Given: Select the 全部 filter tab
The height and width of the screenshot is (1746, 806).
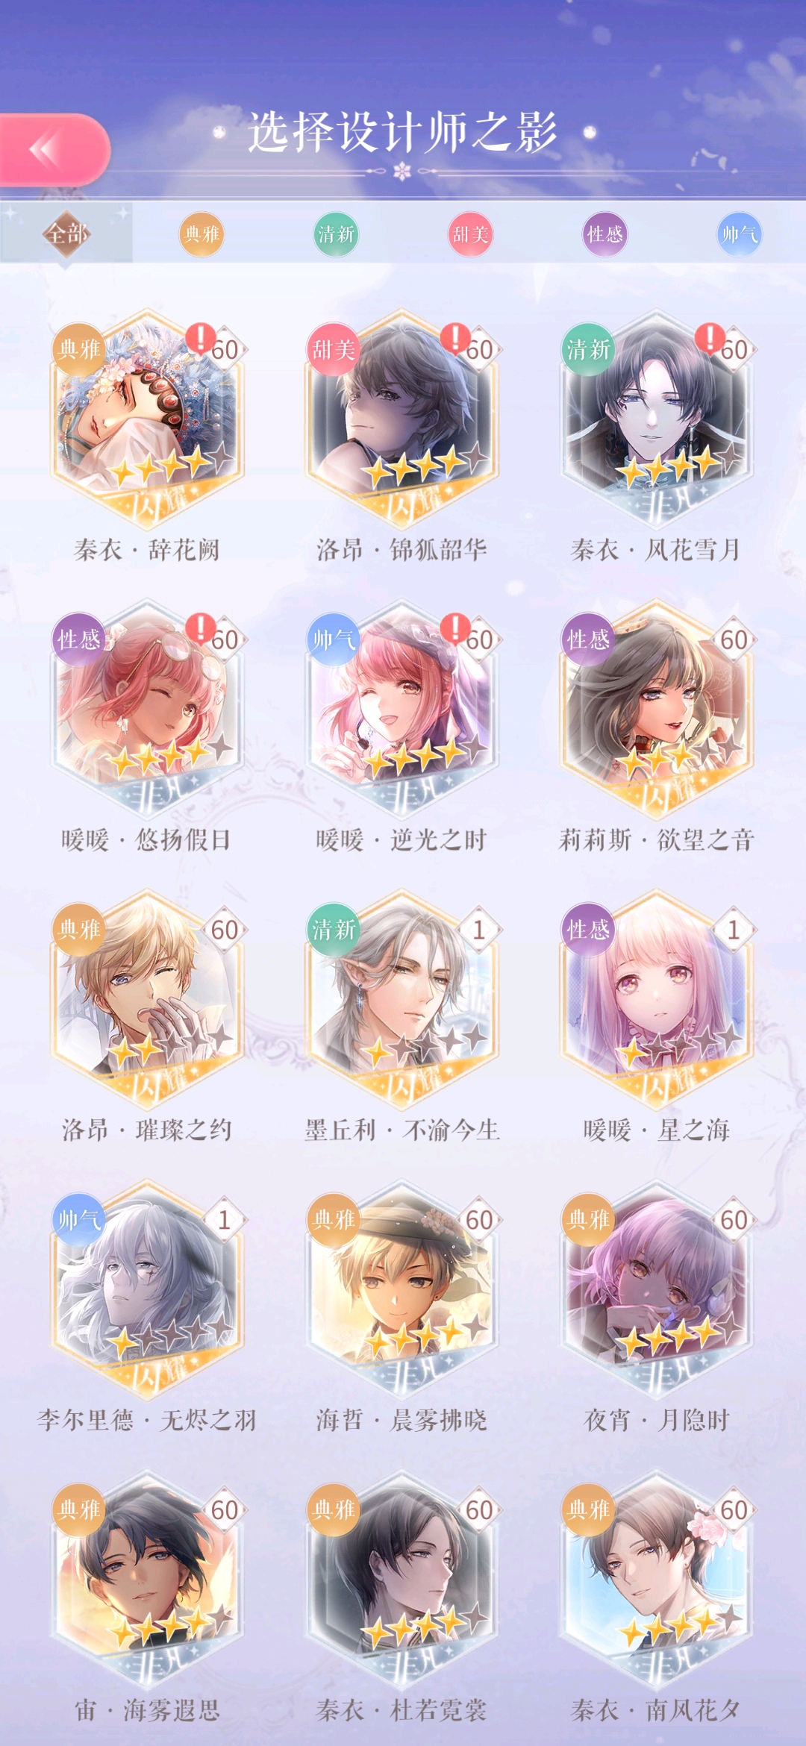Looking at the screenshot, I should (66, 234).
